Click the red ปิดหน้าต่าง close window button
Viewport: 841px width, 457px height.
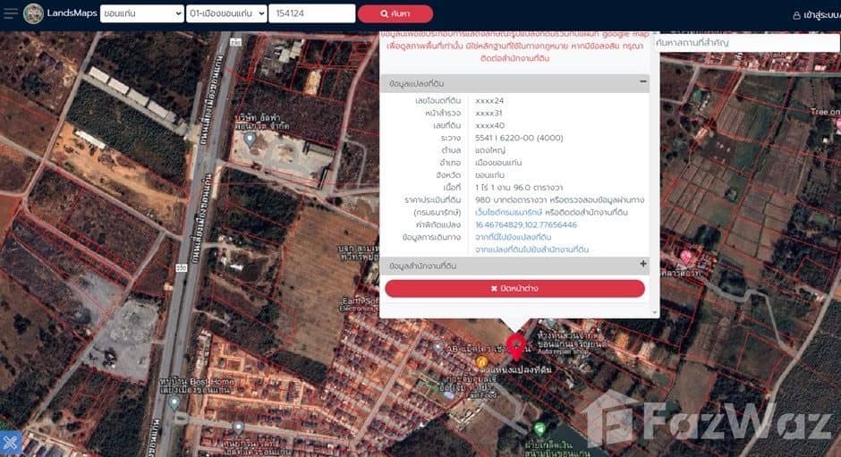click(x=514, y=288)
